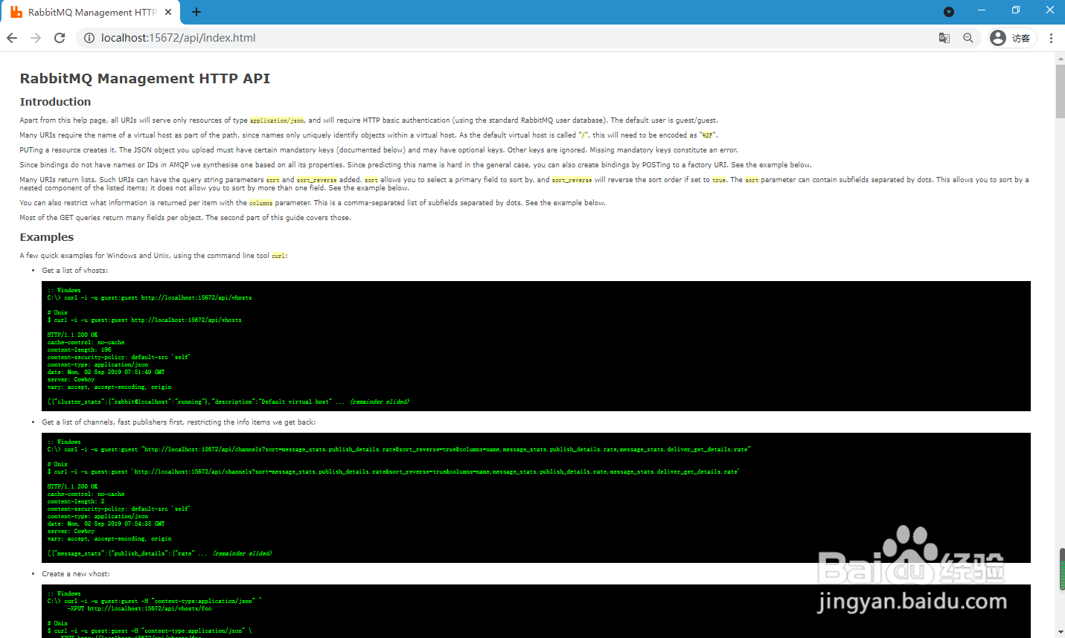This screenshot has height=638, width=1065.
Task: Restore down the Chrome window
Action: point(1016,10)
